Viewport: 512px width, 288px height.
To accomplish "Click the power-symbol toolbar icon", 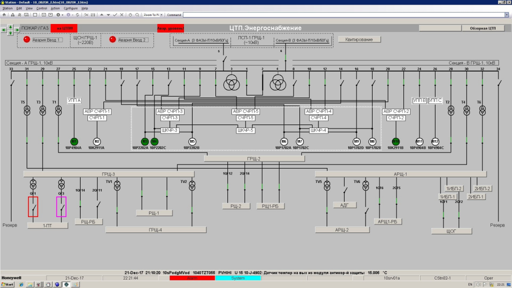I will pyautogui.click(x=130, y=14).
